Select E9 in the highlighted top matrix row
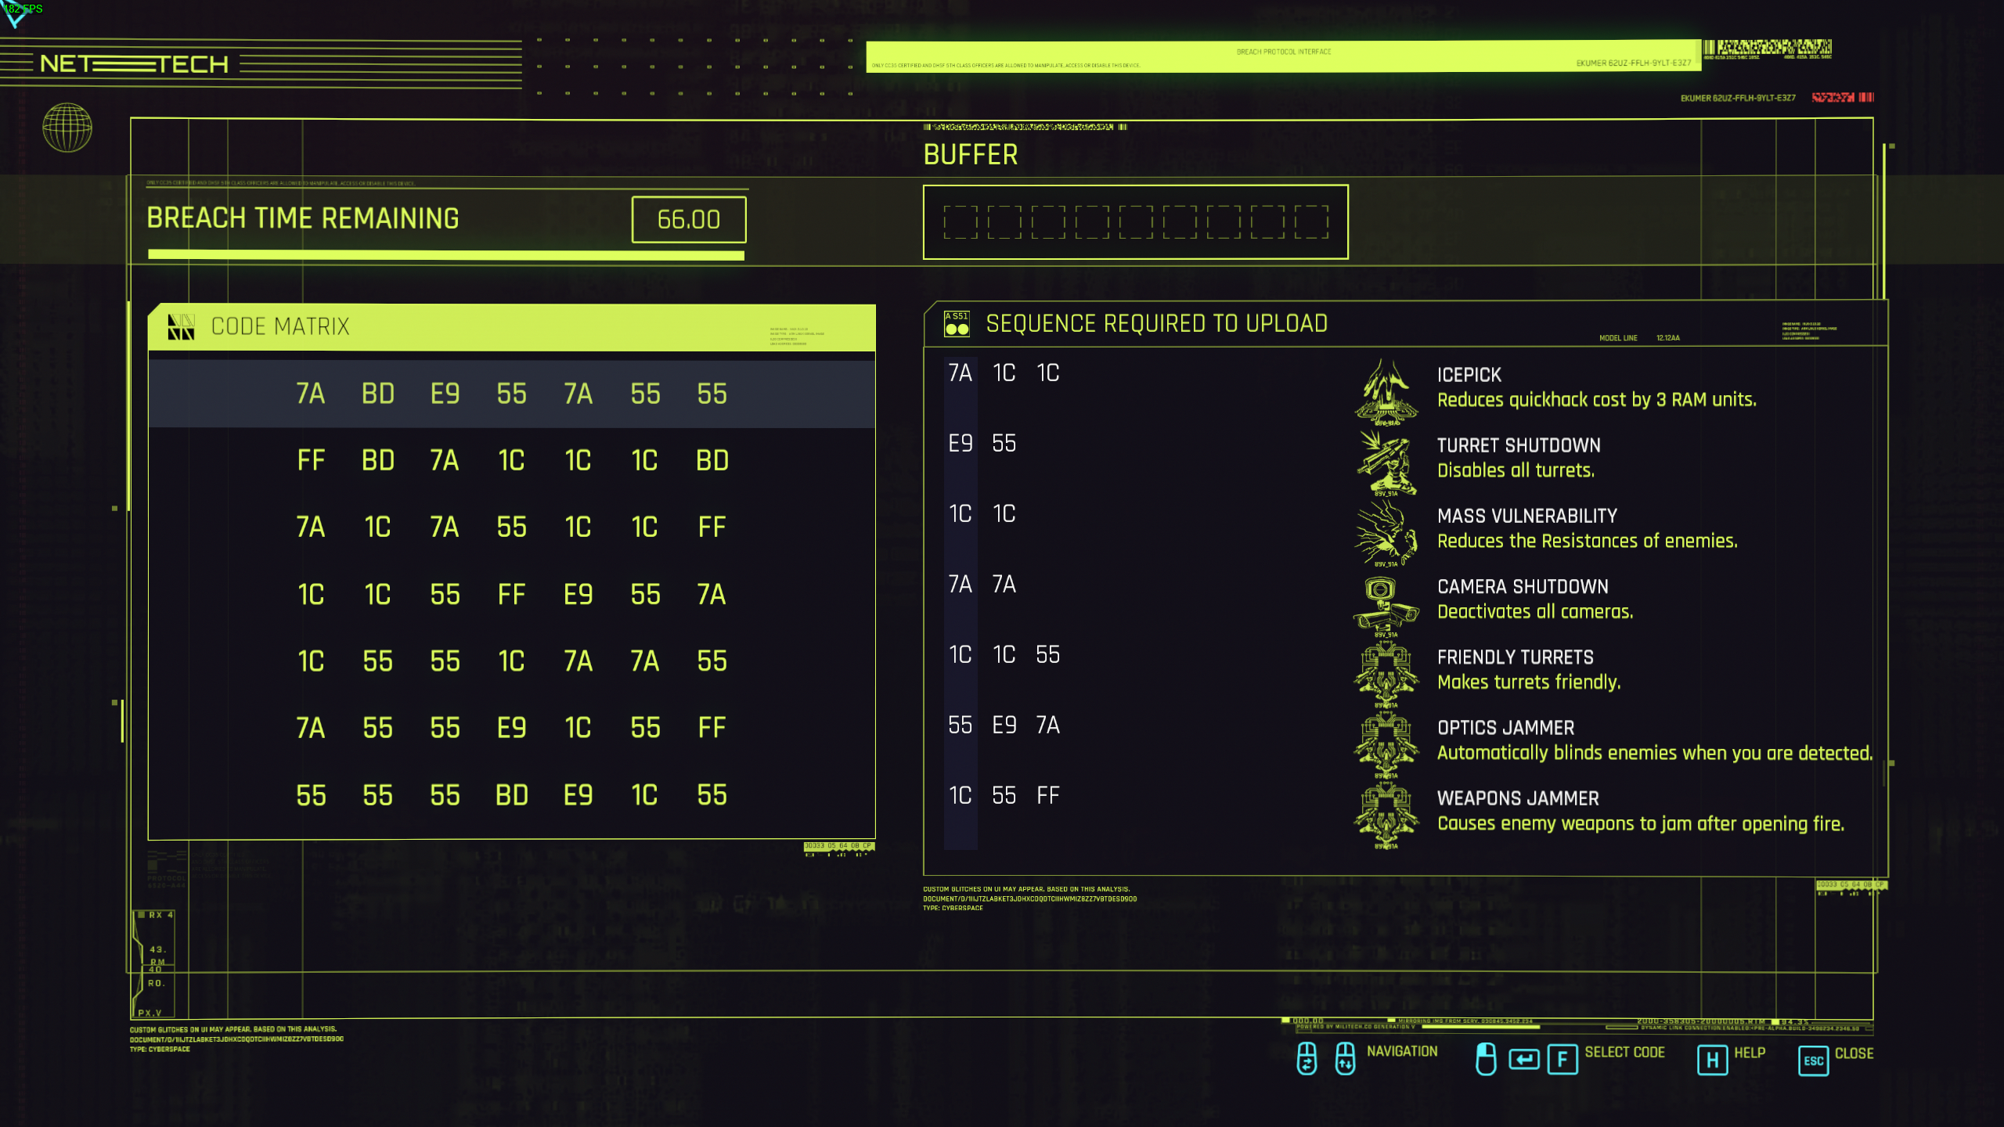Image resolution: width=2004 pixels, height=1127 pixels. (x=445, y=394)
